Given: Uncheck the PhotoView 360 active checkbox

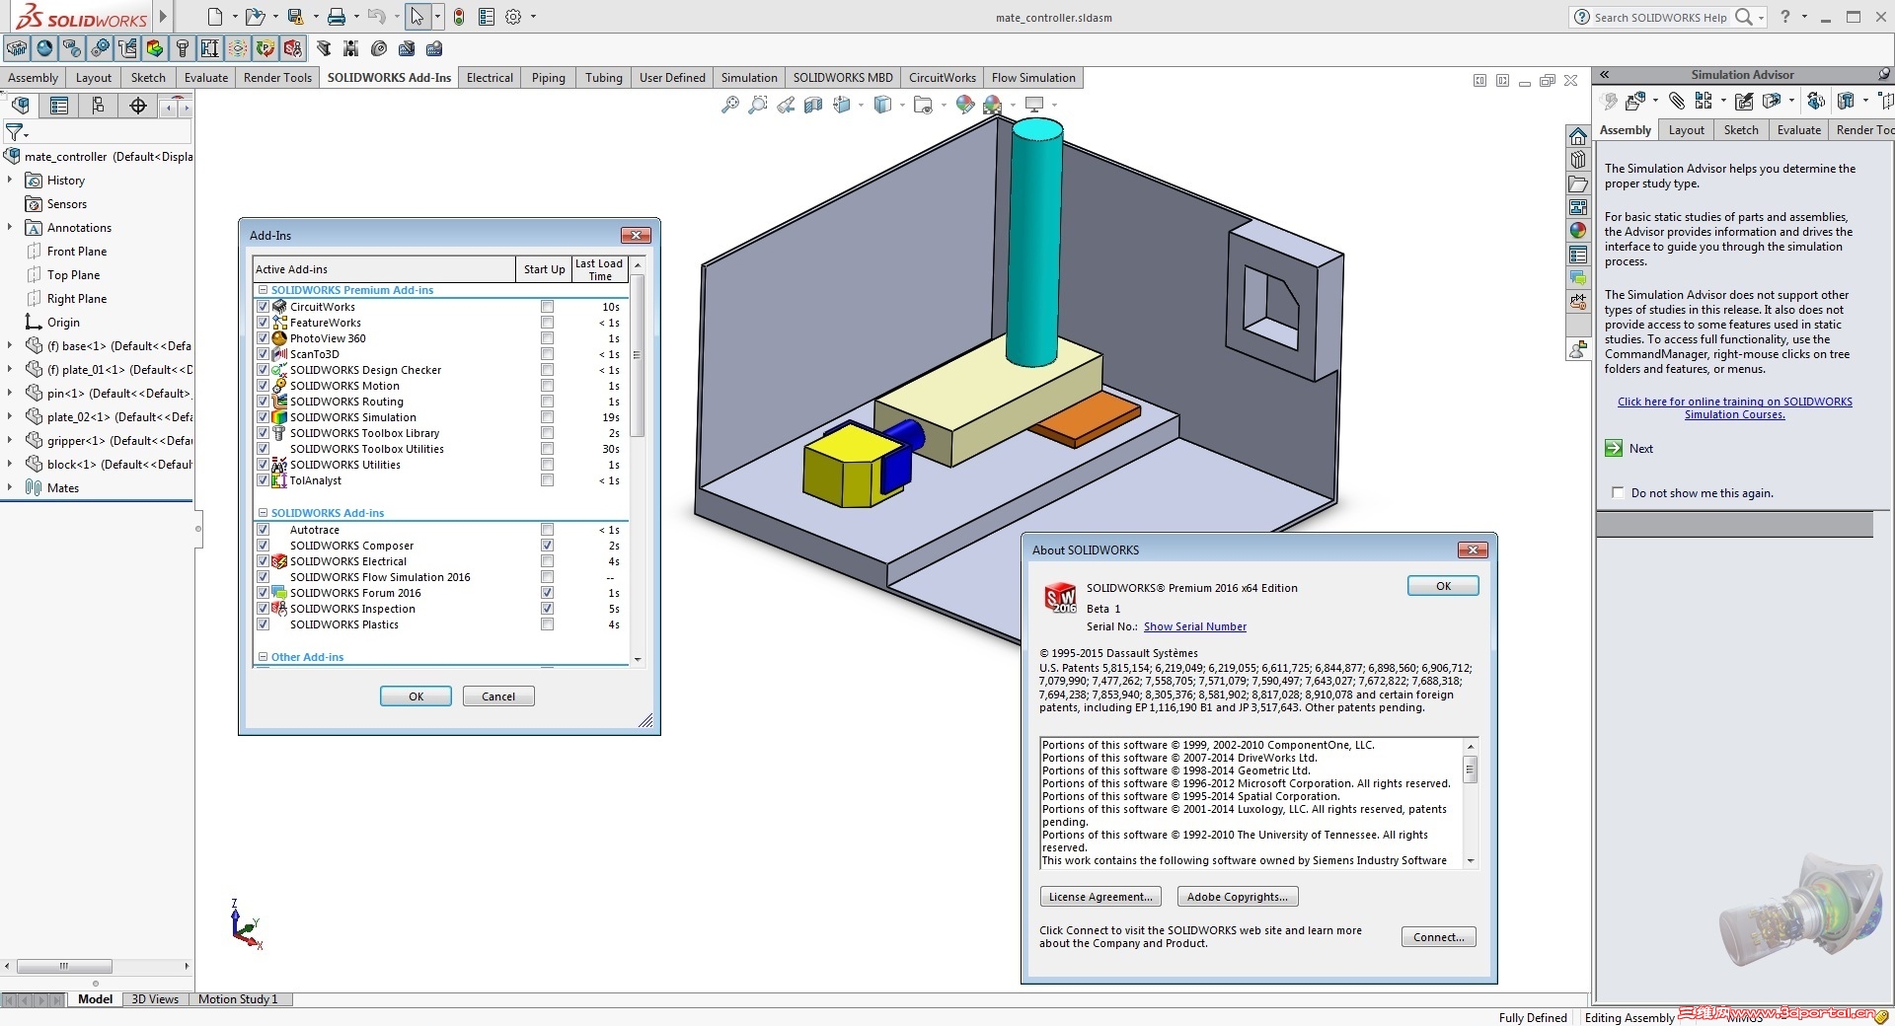Looking at the screenshot, I should click(264, 338).
